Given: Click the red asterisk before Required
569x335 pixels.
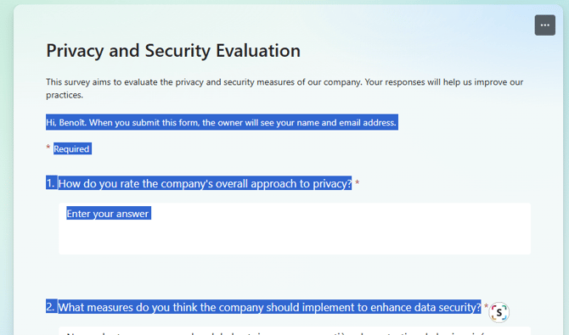Looking at the screenshot, I should 48,148.
